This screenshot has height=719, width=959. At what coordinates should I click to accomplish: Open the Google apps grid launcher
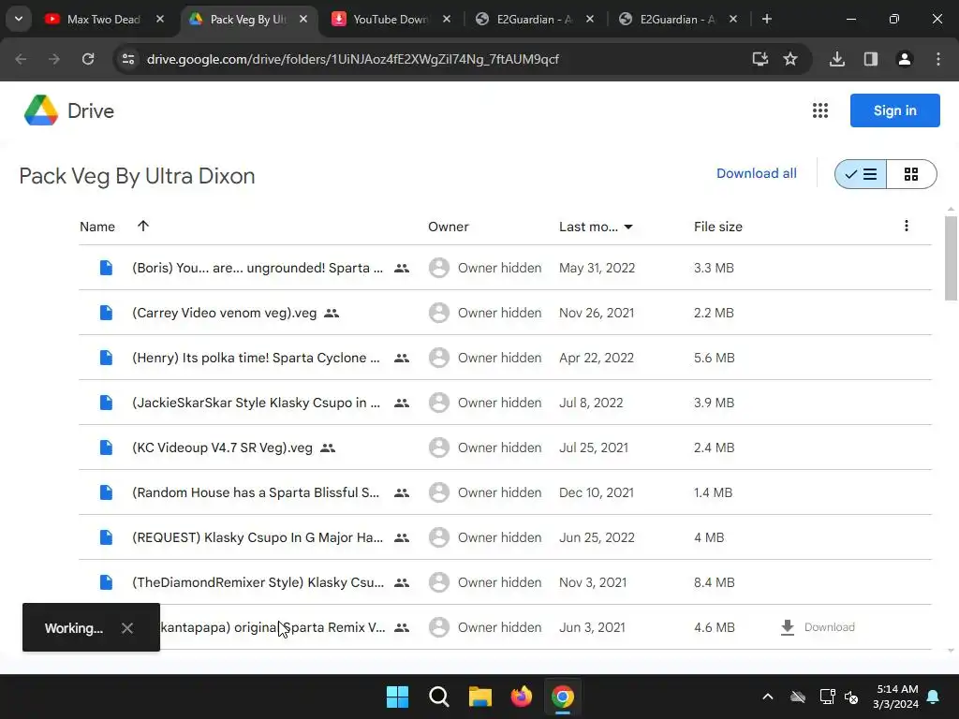coord(820,110)
